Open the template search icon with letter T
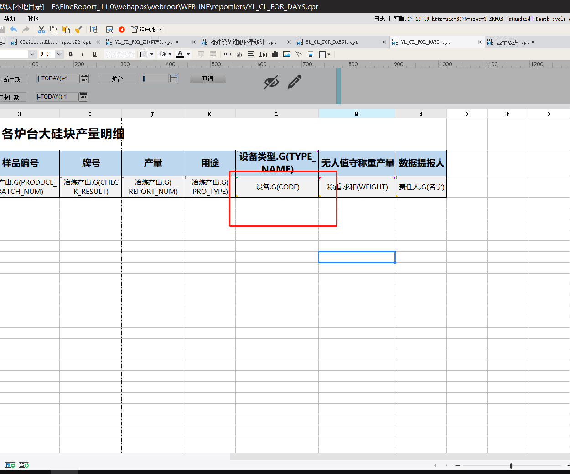Image resolution: width=570 pixels, height=474 pixels. [94, 30]
